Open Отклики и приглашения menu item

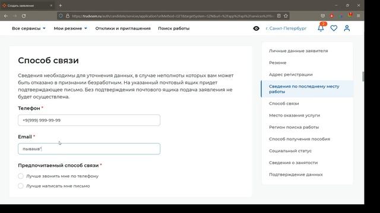click(x=123, y=28)
